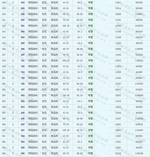Image resolution: width=150 pixels, height=157 pixels.
Task: Select room 806 link
Action: pos(23,49)
